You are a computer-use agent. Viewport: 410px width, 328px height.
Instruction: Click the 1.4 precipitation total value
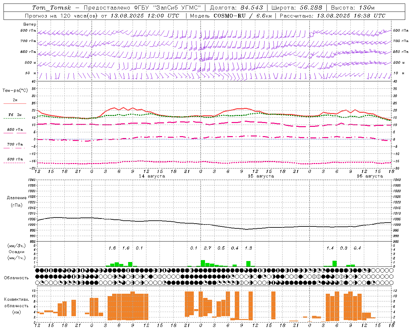(x=330, y=248)
